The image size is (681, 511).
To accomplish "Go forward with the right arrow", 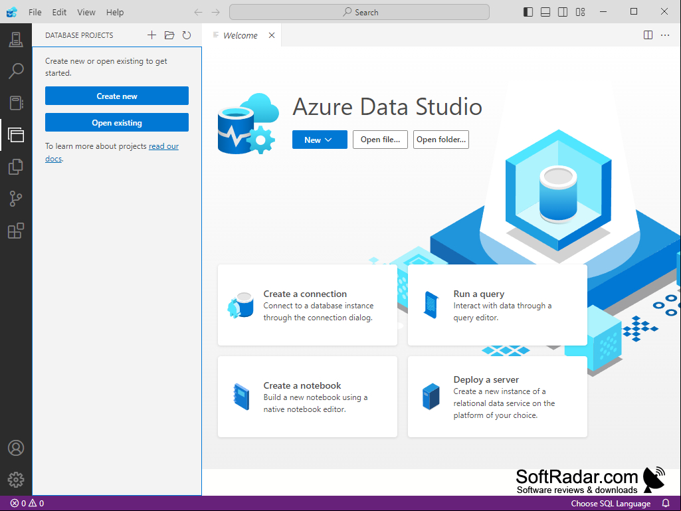I will point(215,12).
